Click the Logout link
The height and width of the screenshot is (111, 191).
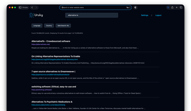pos(158,15)
